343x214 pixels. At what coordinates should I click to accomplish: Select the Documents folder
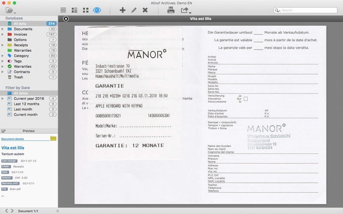(23, 29)
